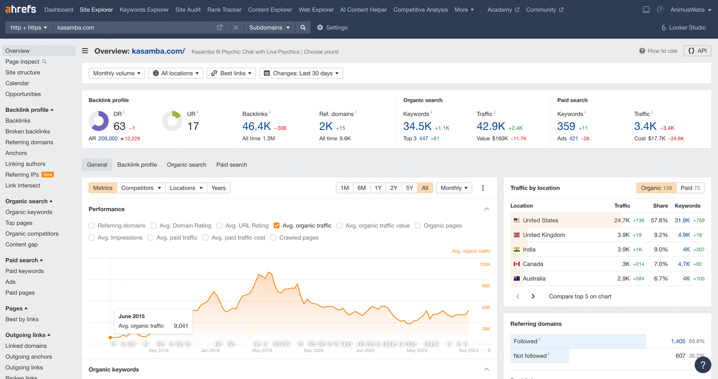
Task: Toggle the hamburger sidebar menu icon
Action: click(x=85, y=51)
